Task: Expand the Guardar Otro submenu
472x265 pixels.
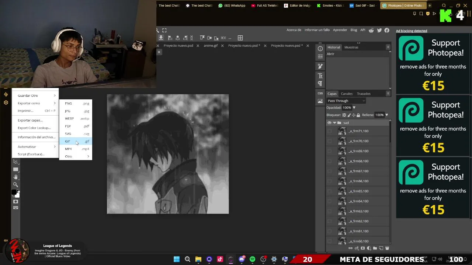Action: (x=35, y=96)
